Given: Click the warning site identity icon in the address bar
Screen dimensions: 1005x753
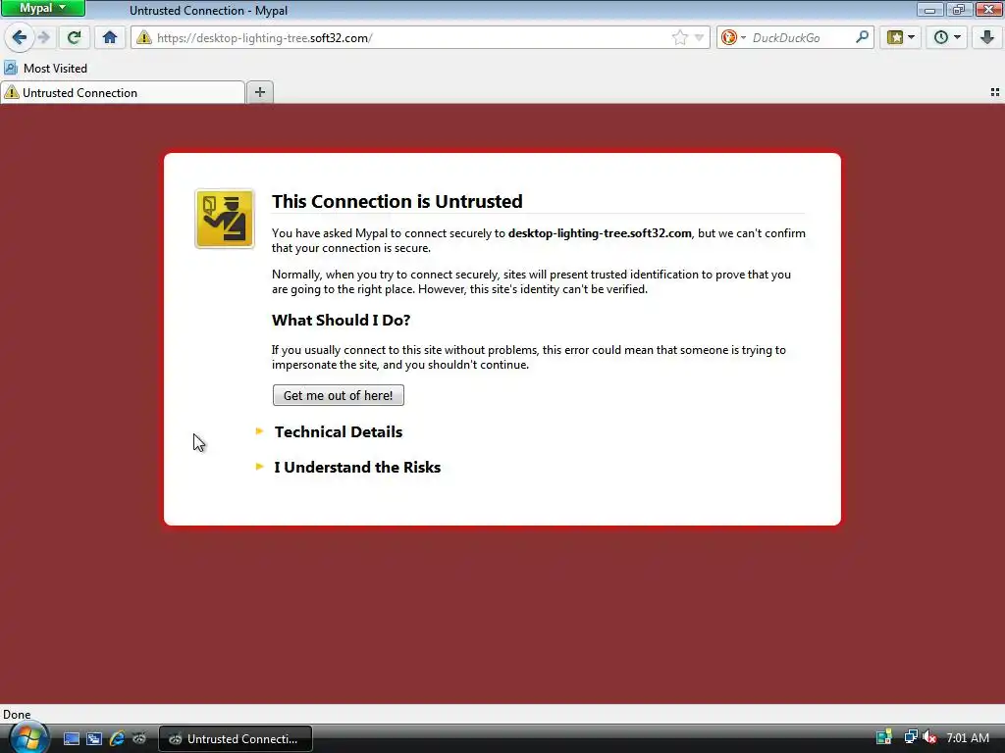Looking at the screenshot, I should point(144,38).
